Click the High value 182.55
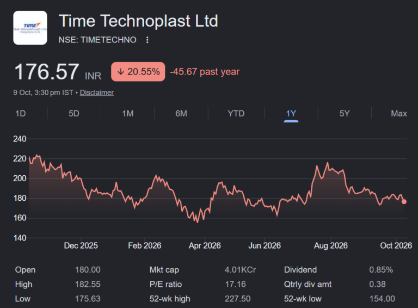The width and height of the screenshot is (418, 308). pyautogui.click(x=88, y=284)
